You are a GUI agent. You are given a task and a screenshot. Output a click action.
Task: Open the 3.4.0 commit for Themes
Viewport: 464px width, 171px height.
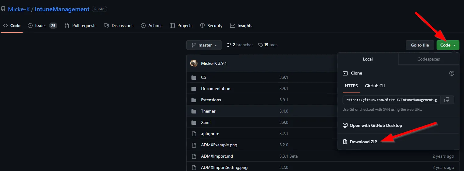pos(284,111)
